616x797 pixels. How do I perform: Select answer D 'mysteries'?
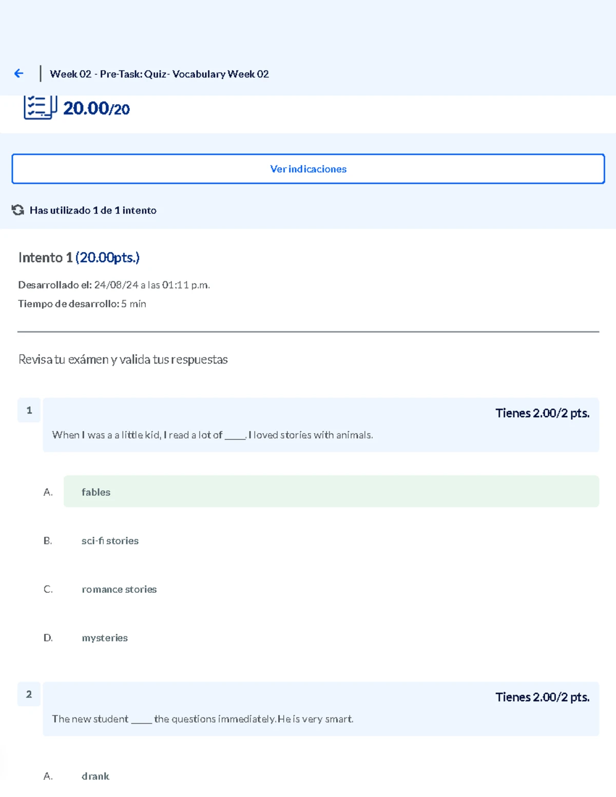tap(105, 638)
